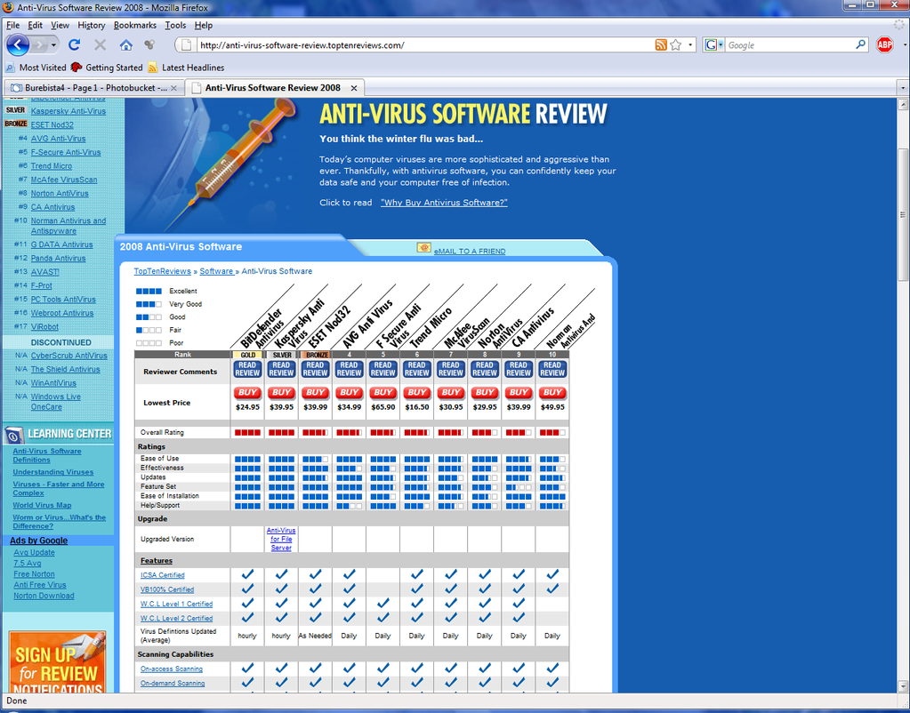Switch to the Burebista4 Photobucket tab
910x713 pixels.
[94, 88]
